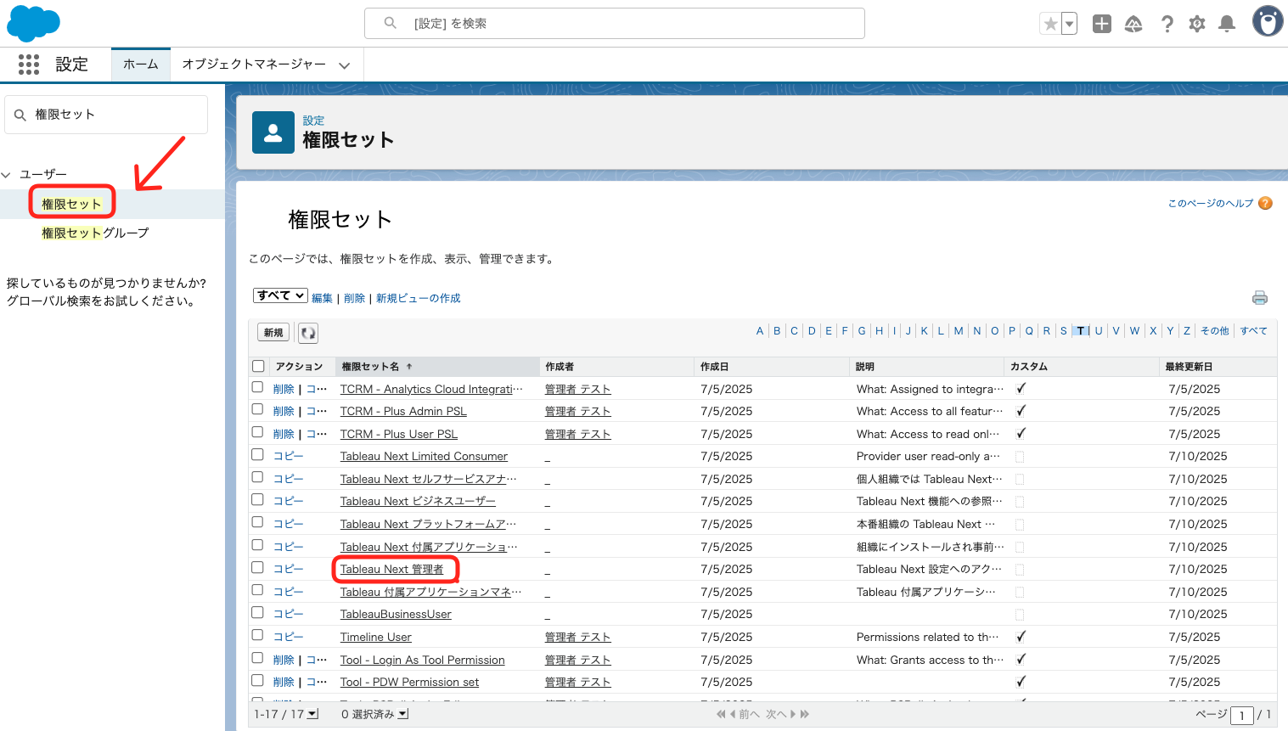Sort by 最終更新日 column header
The width and height of the screenshot is (1288, 731).
point(1189,367)
